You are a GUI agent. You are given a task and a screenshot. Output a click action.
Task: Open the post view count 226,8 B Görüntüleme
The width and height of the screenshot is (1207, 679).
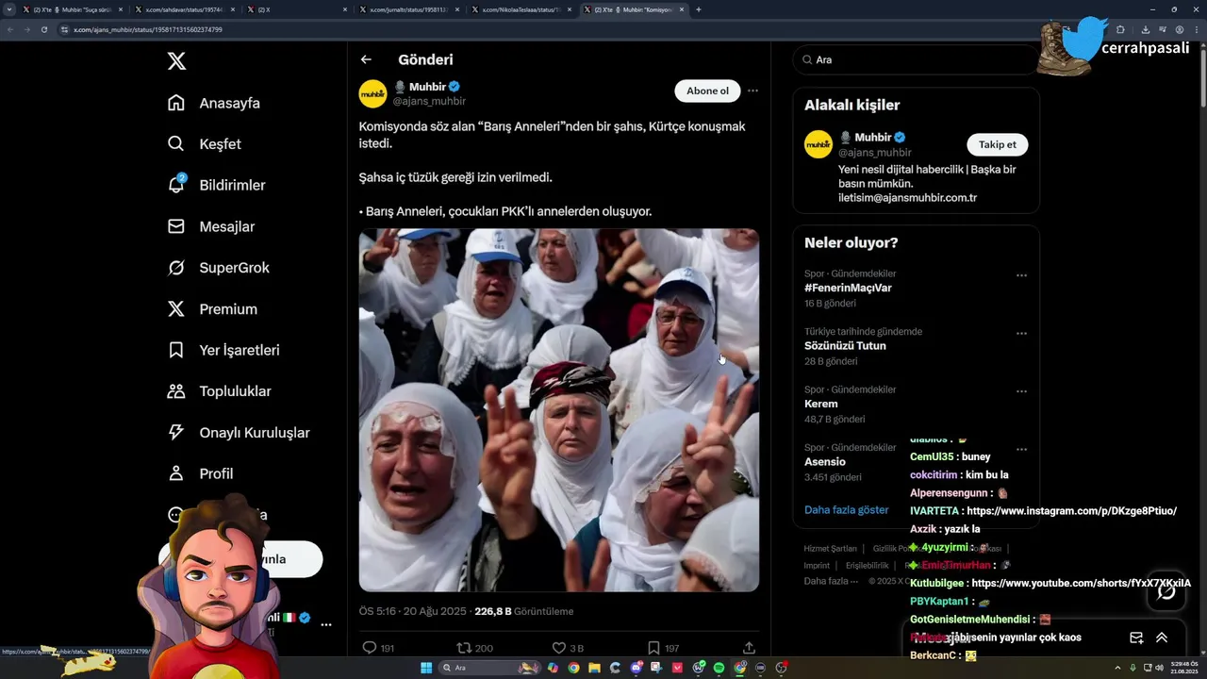pyautogui.click(x=523, y=611)
